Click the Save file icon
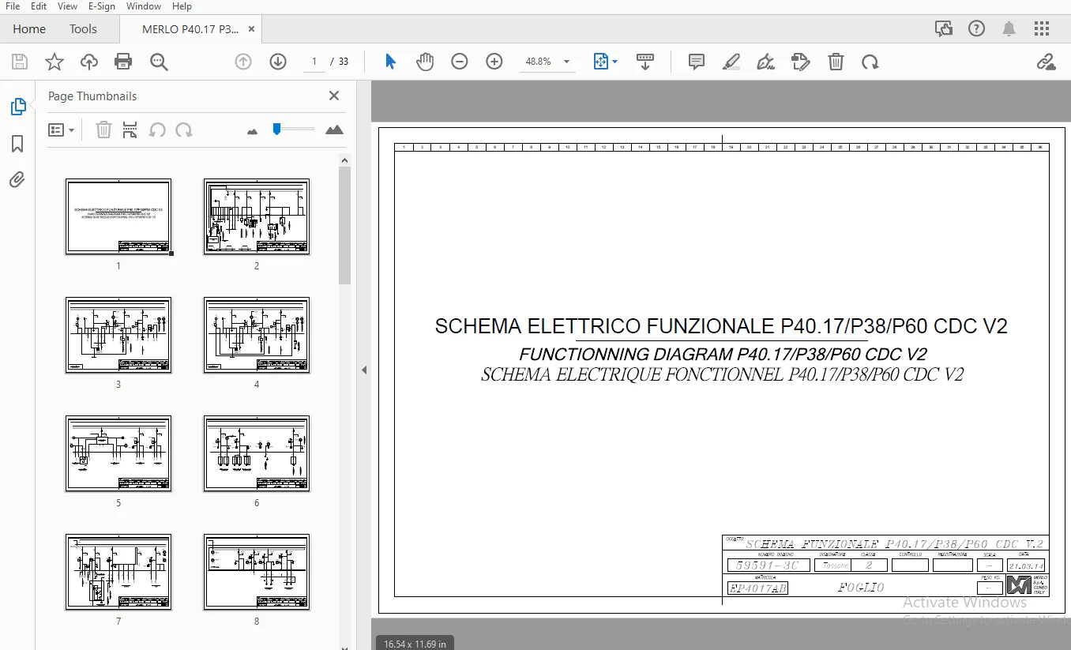The height and width of the screenshot is (650, 1071). coord(20,62)
